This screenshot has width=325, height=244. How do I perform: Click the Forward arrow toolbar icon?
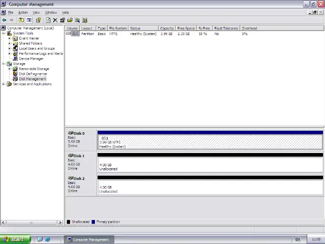11,20
